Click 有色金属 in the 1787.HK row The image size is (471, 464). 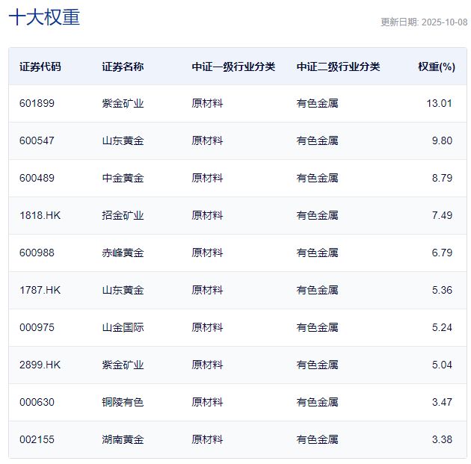click(x=318, y=290)
